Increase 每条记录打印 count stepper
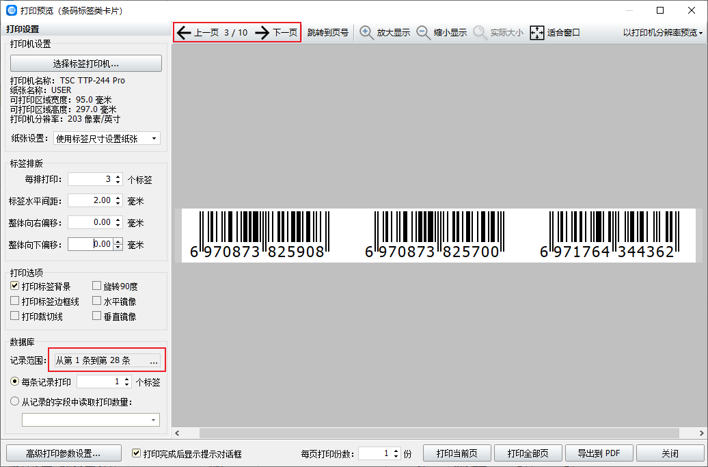Screen dimensions: 708x467 click(127, 379)
